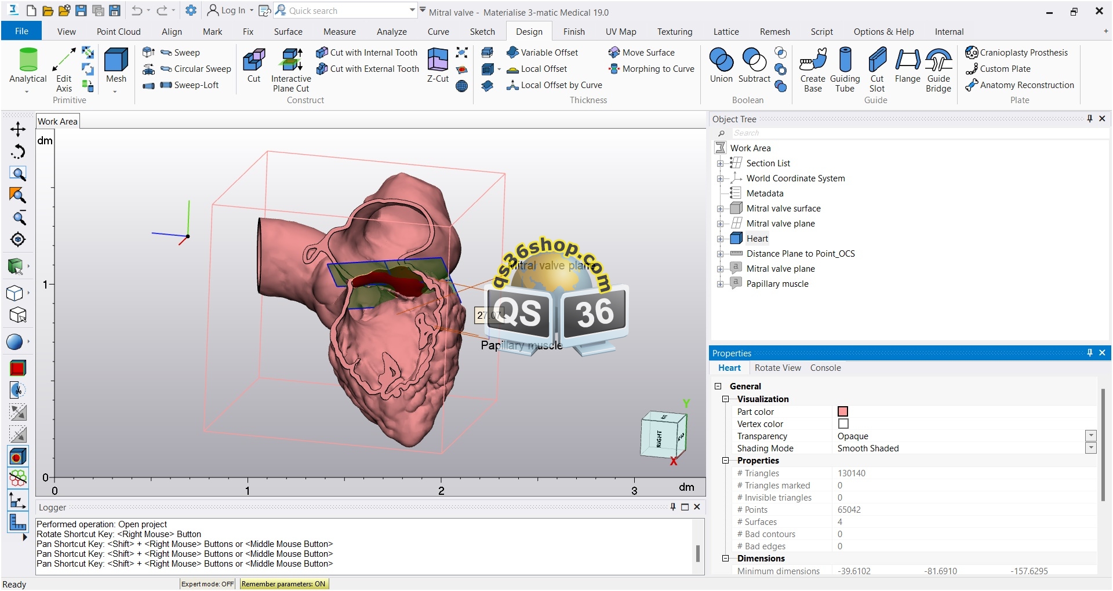Viewport: 1113px width, 591px height.
Task: Select the Flange tool
Action: click(x=907, y=65)
